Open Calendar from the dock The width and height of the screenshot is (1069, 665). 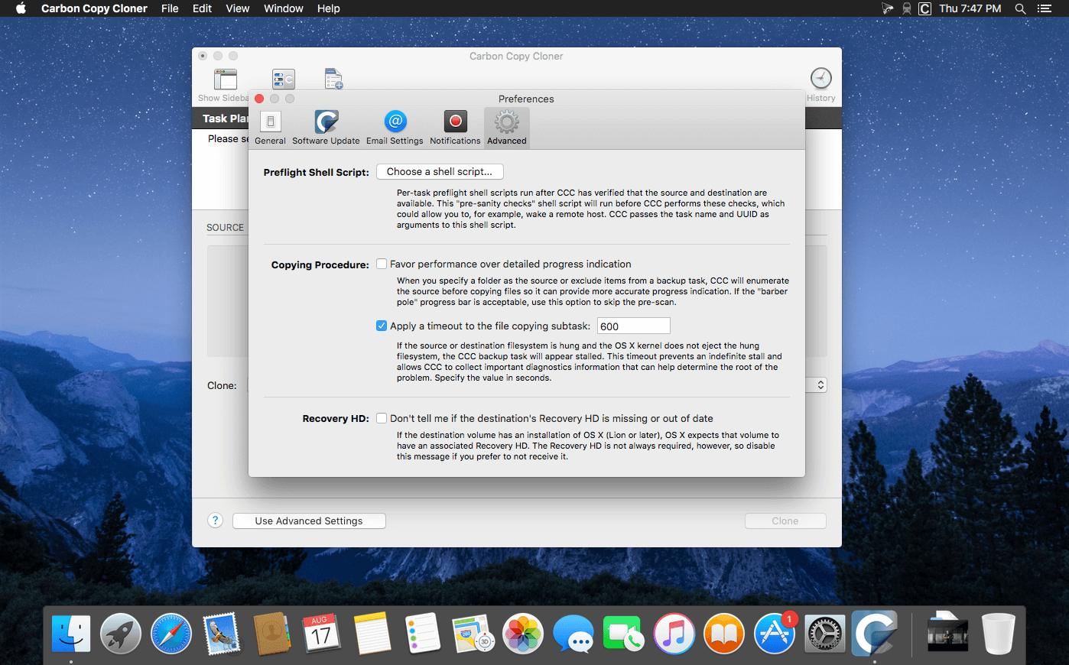coord(321,634)
